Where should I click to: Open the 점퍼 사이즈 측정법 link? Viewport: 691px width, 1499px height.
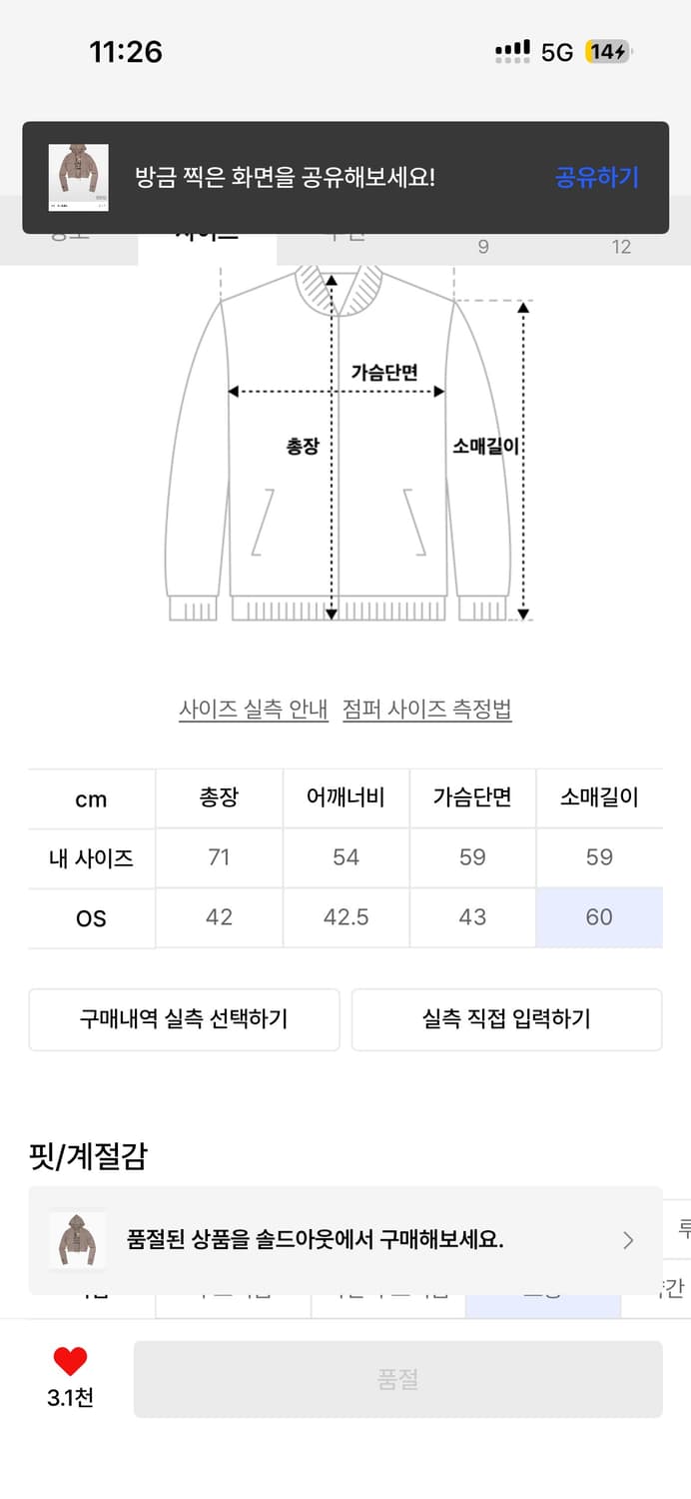click(426, 710)
